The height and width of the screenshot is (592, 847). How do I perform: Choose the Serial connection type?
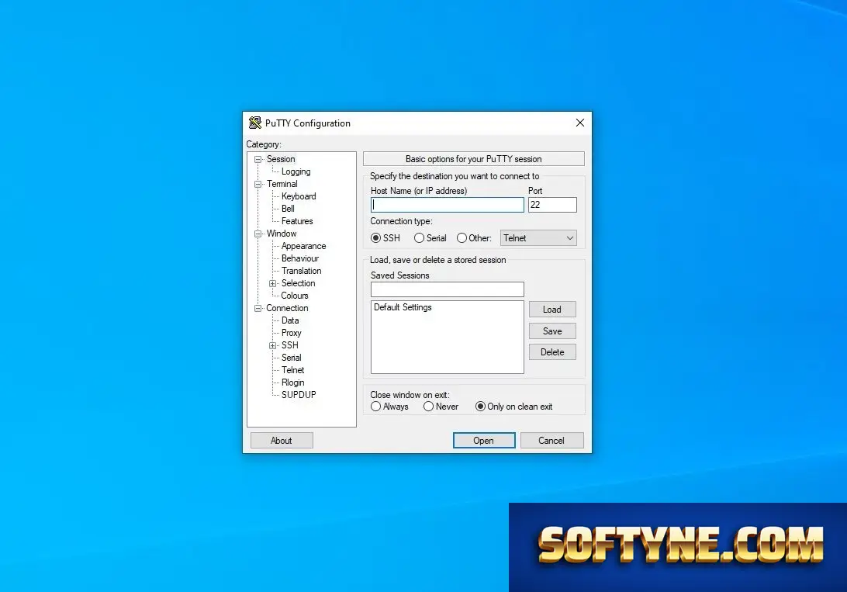click(419, 238)
